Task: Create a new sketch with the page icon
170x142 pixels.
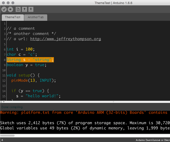Action: point(18,9)
